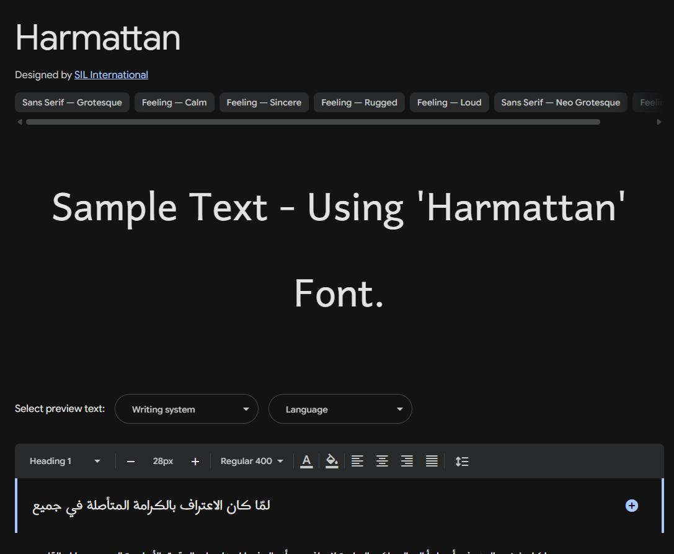Decrease font size with minus button
The height and width of the screenshot is (554, 674).
point(131,462)
